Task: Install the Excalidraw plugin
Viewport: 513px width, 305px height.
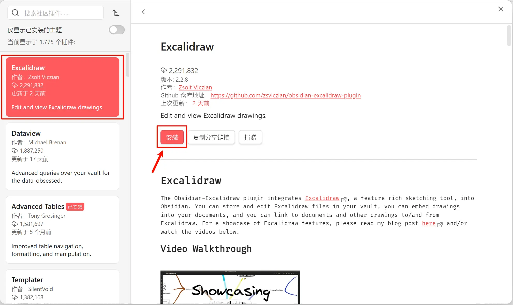Action: point(172,137)
